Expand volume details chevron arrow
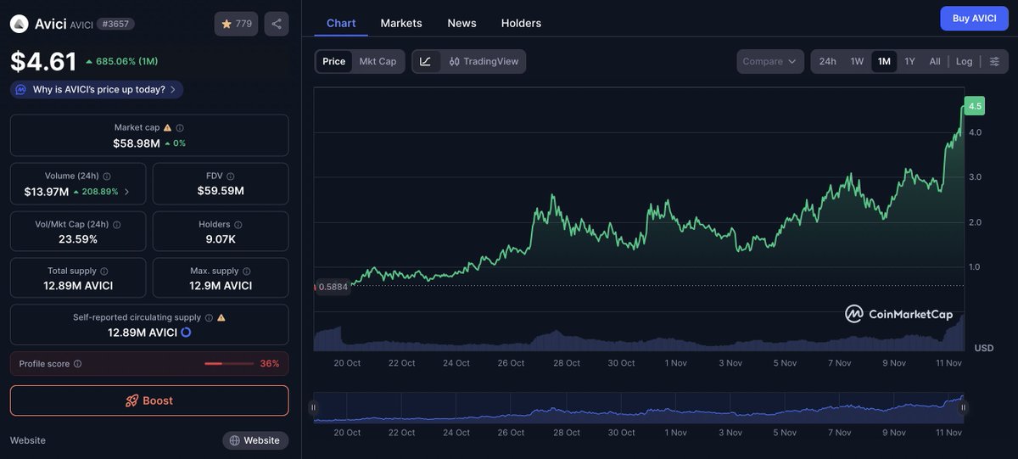Viewport: 1018px width, 459px height. pos(127,192)
